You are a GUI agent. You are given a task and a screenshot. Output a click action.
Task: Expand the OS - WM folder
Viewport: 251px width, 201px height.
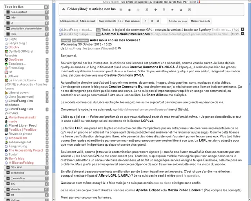click(8, 167)
